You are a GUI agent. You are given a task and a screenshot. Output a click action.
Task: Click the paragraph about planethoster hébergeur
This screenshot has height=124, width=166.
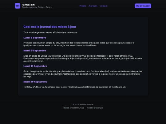click(74, 87)
